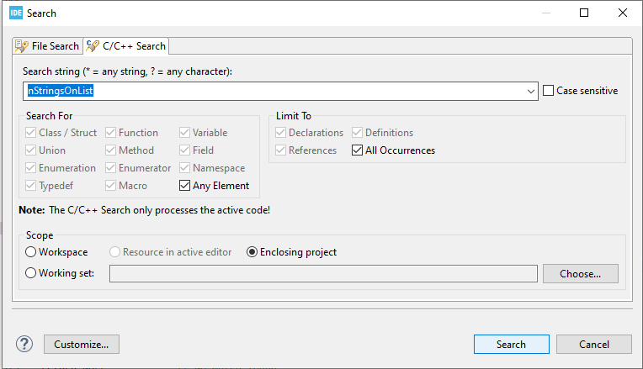Toggle the Definitions checkbox
The height and width of the screenshot is (369, 643).
[x=357, y=133]
